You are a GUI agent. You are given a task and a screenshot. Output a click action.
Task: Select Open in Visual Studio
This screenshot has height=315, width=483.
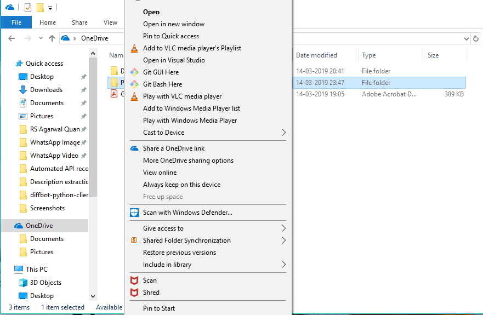174,60
